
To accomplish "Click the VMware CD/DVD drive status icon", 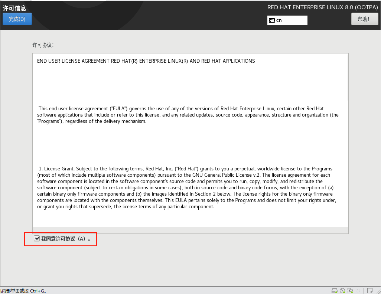I will (x=342, y=291).
